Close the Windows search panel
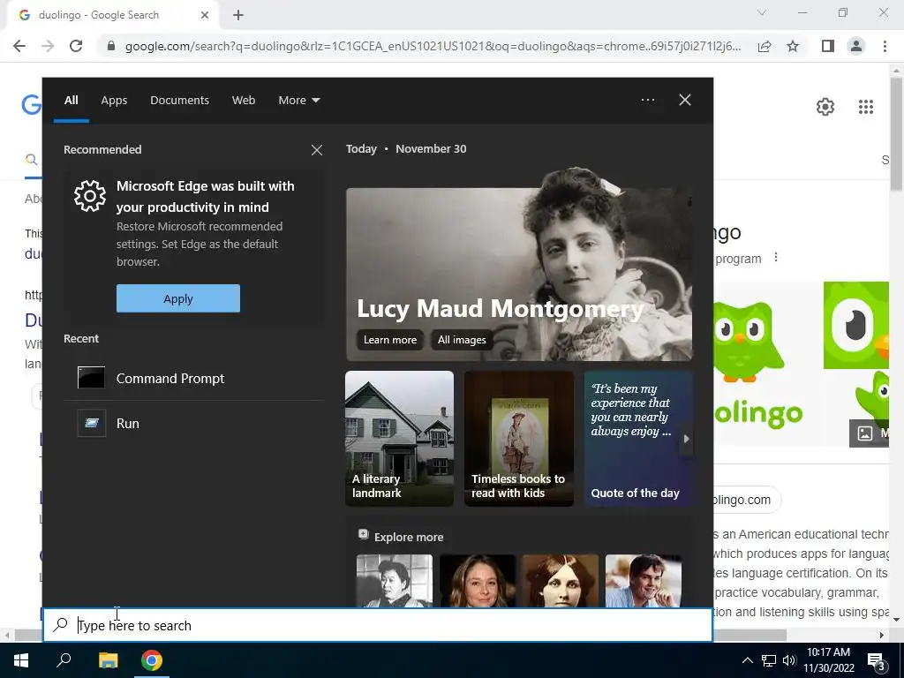904x678 pixels. coord(685,100)
